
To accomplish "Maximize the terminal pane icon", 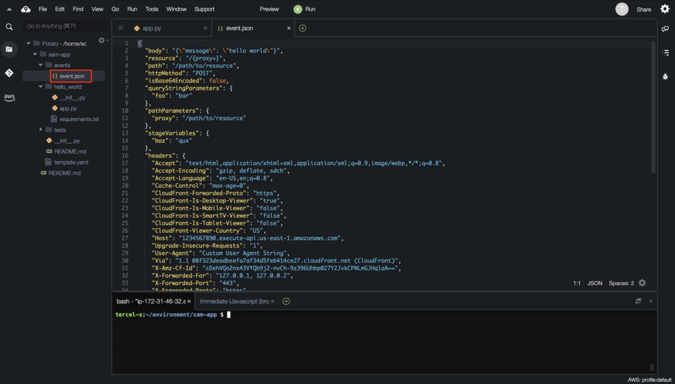I will coord(638,301).
